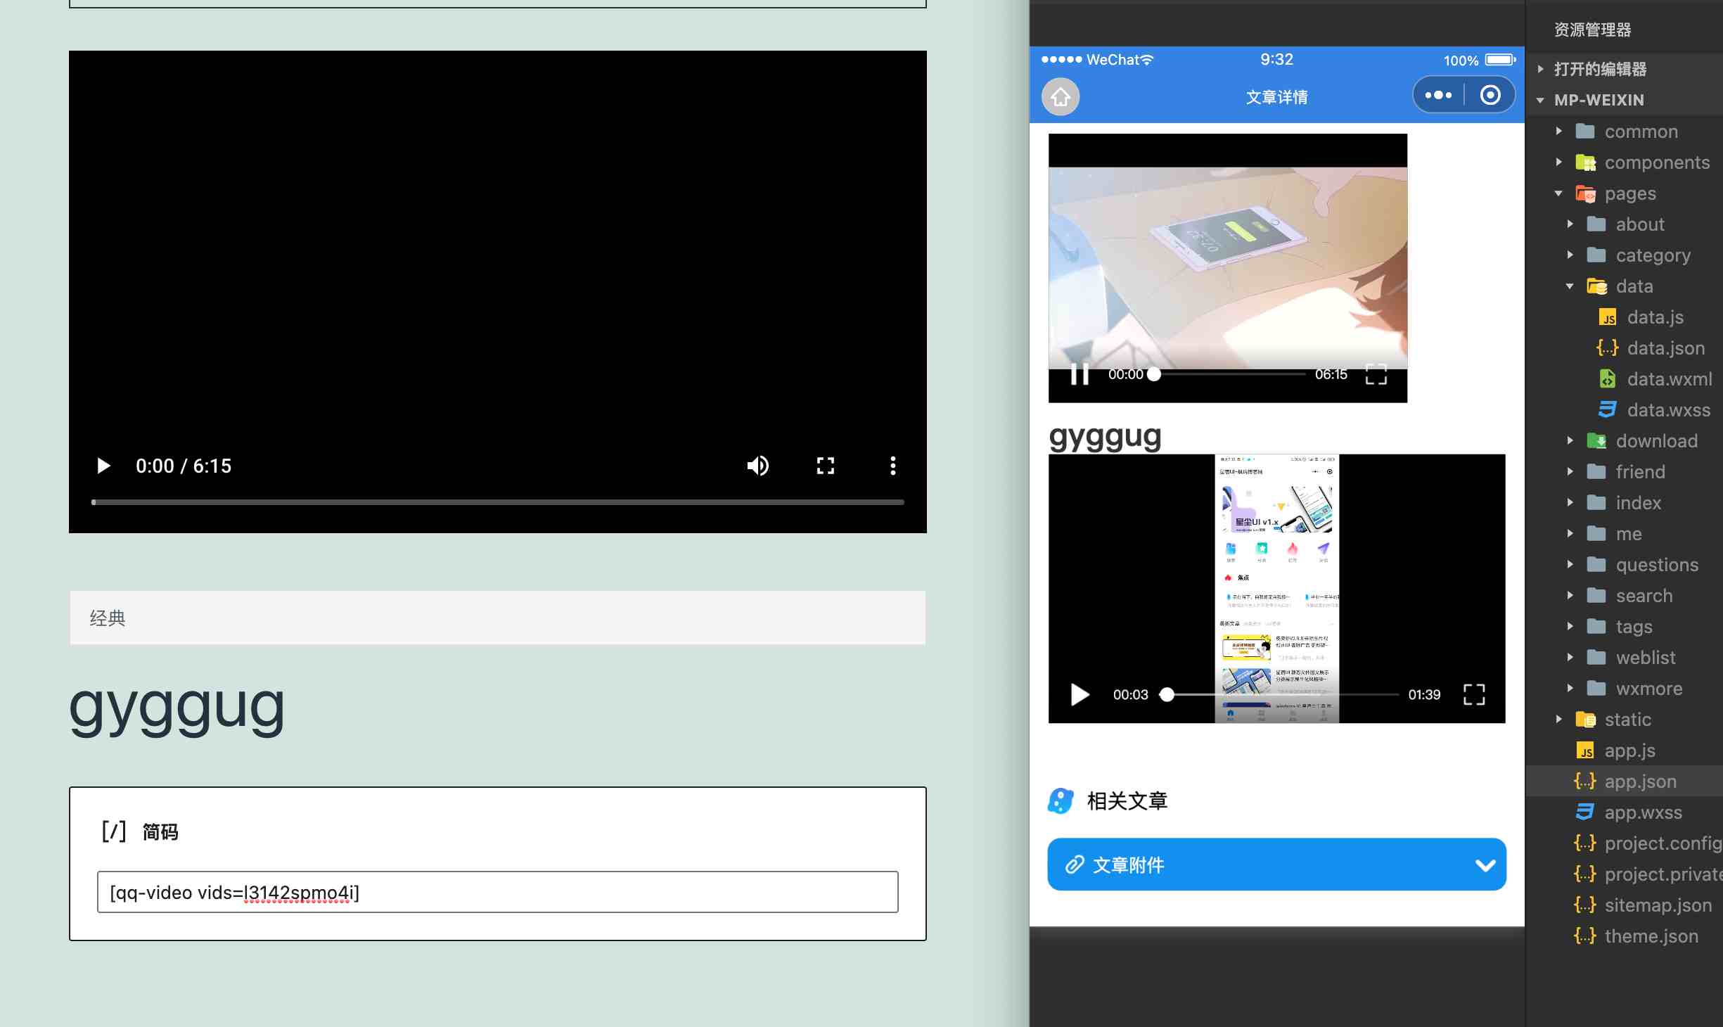This screenshot has height=1027, width=1723.
Task: Mute the large video player volume
Action: point(757,466)
